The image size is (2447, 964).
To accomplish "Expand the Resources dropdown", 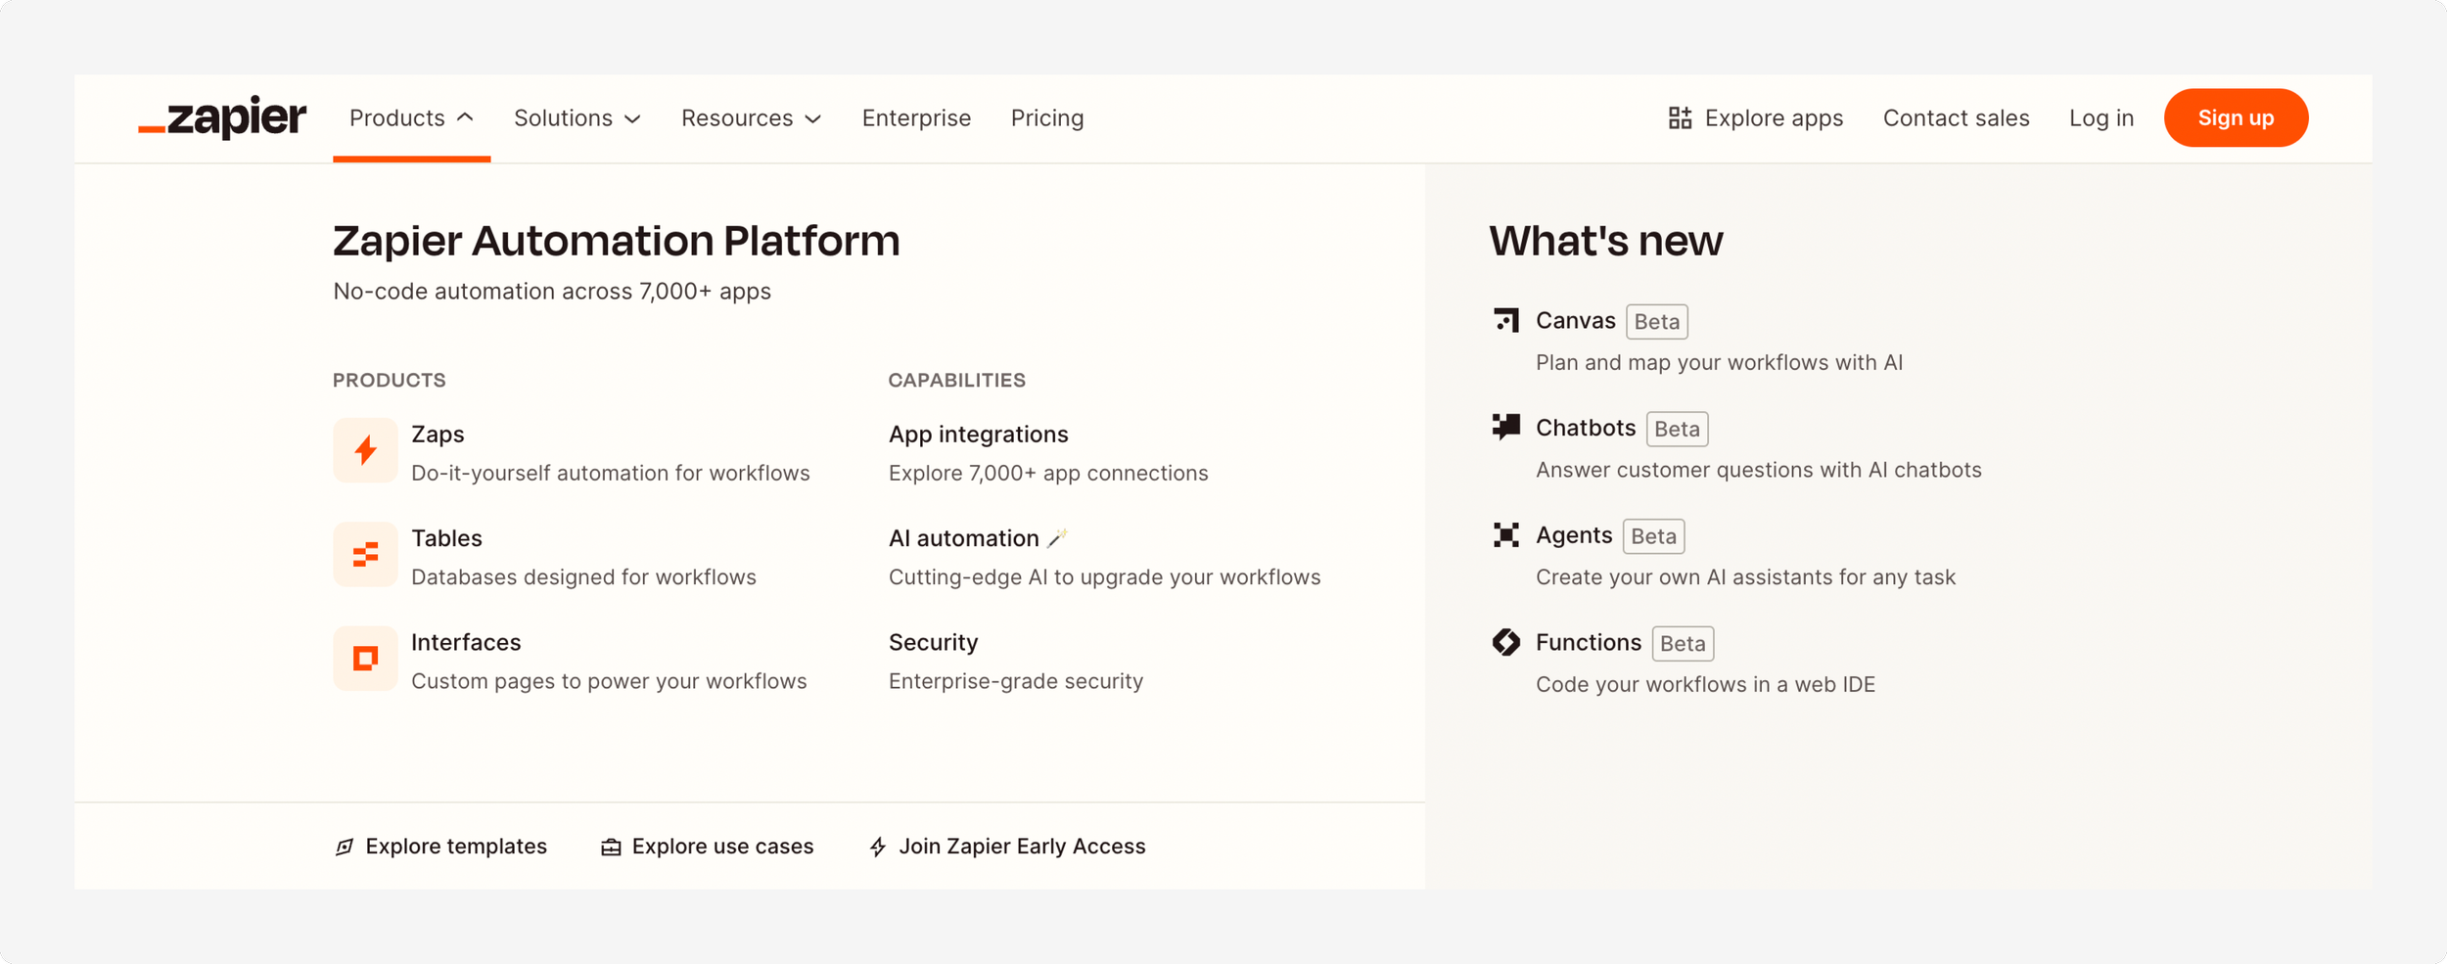I will tap(751, 118).
